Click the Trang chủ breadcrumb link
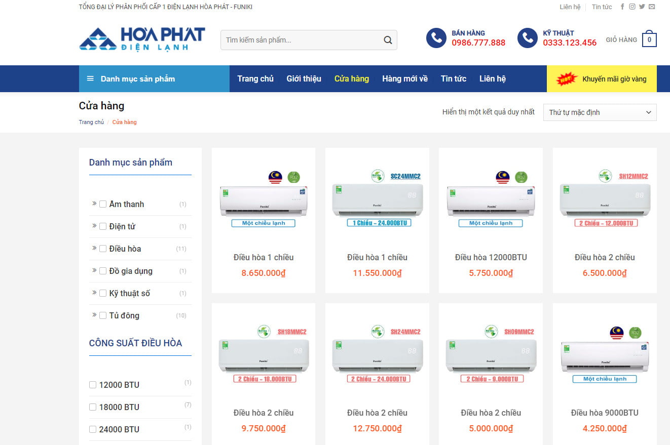Image resolution: width=670 pixels, height=445 pixels. (91, 122)
